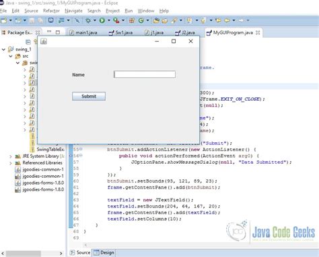Open the Window menu
The image size is (319, 257).
pyautogui.click(x=146, y=11)
